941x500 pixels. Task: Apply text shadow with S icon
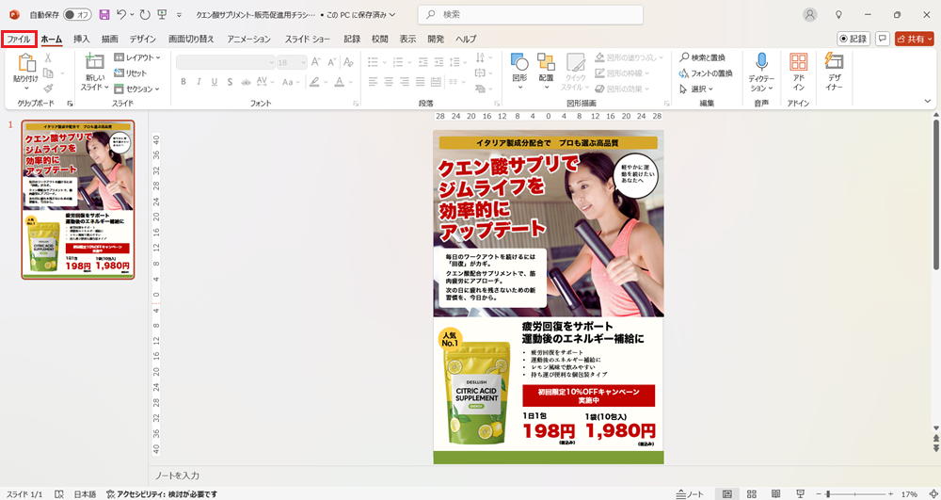[x=230, y=82]
